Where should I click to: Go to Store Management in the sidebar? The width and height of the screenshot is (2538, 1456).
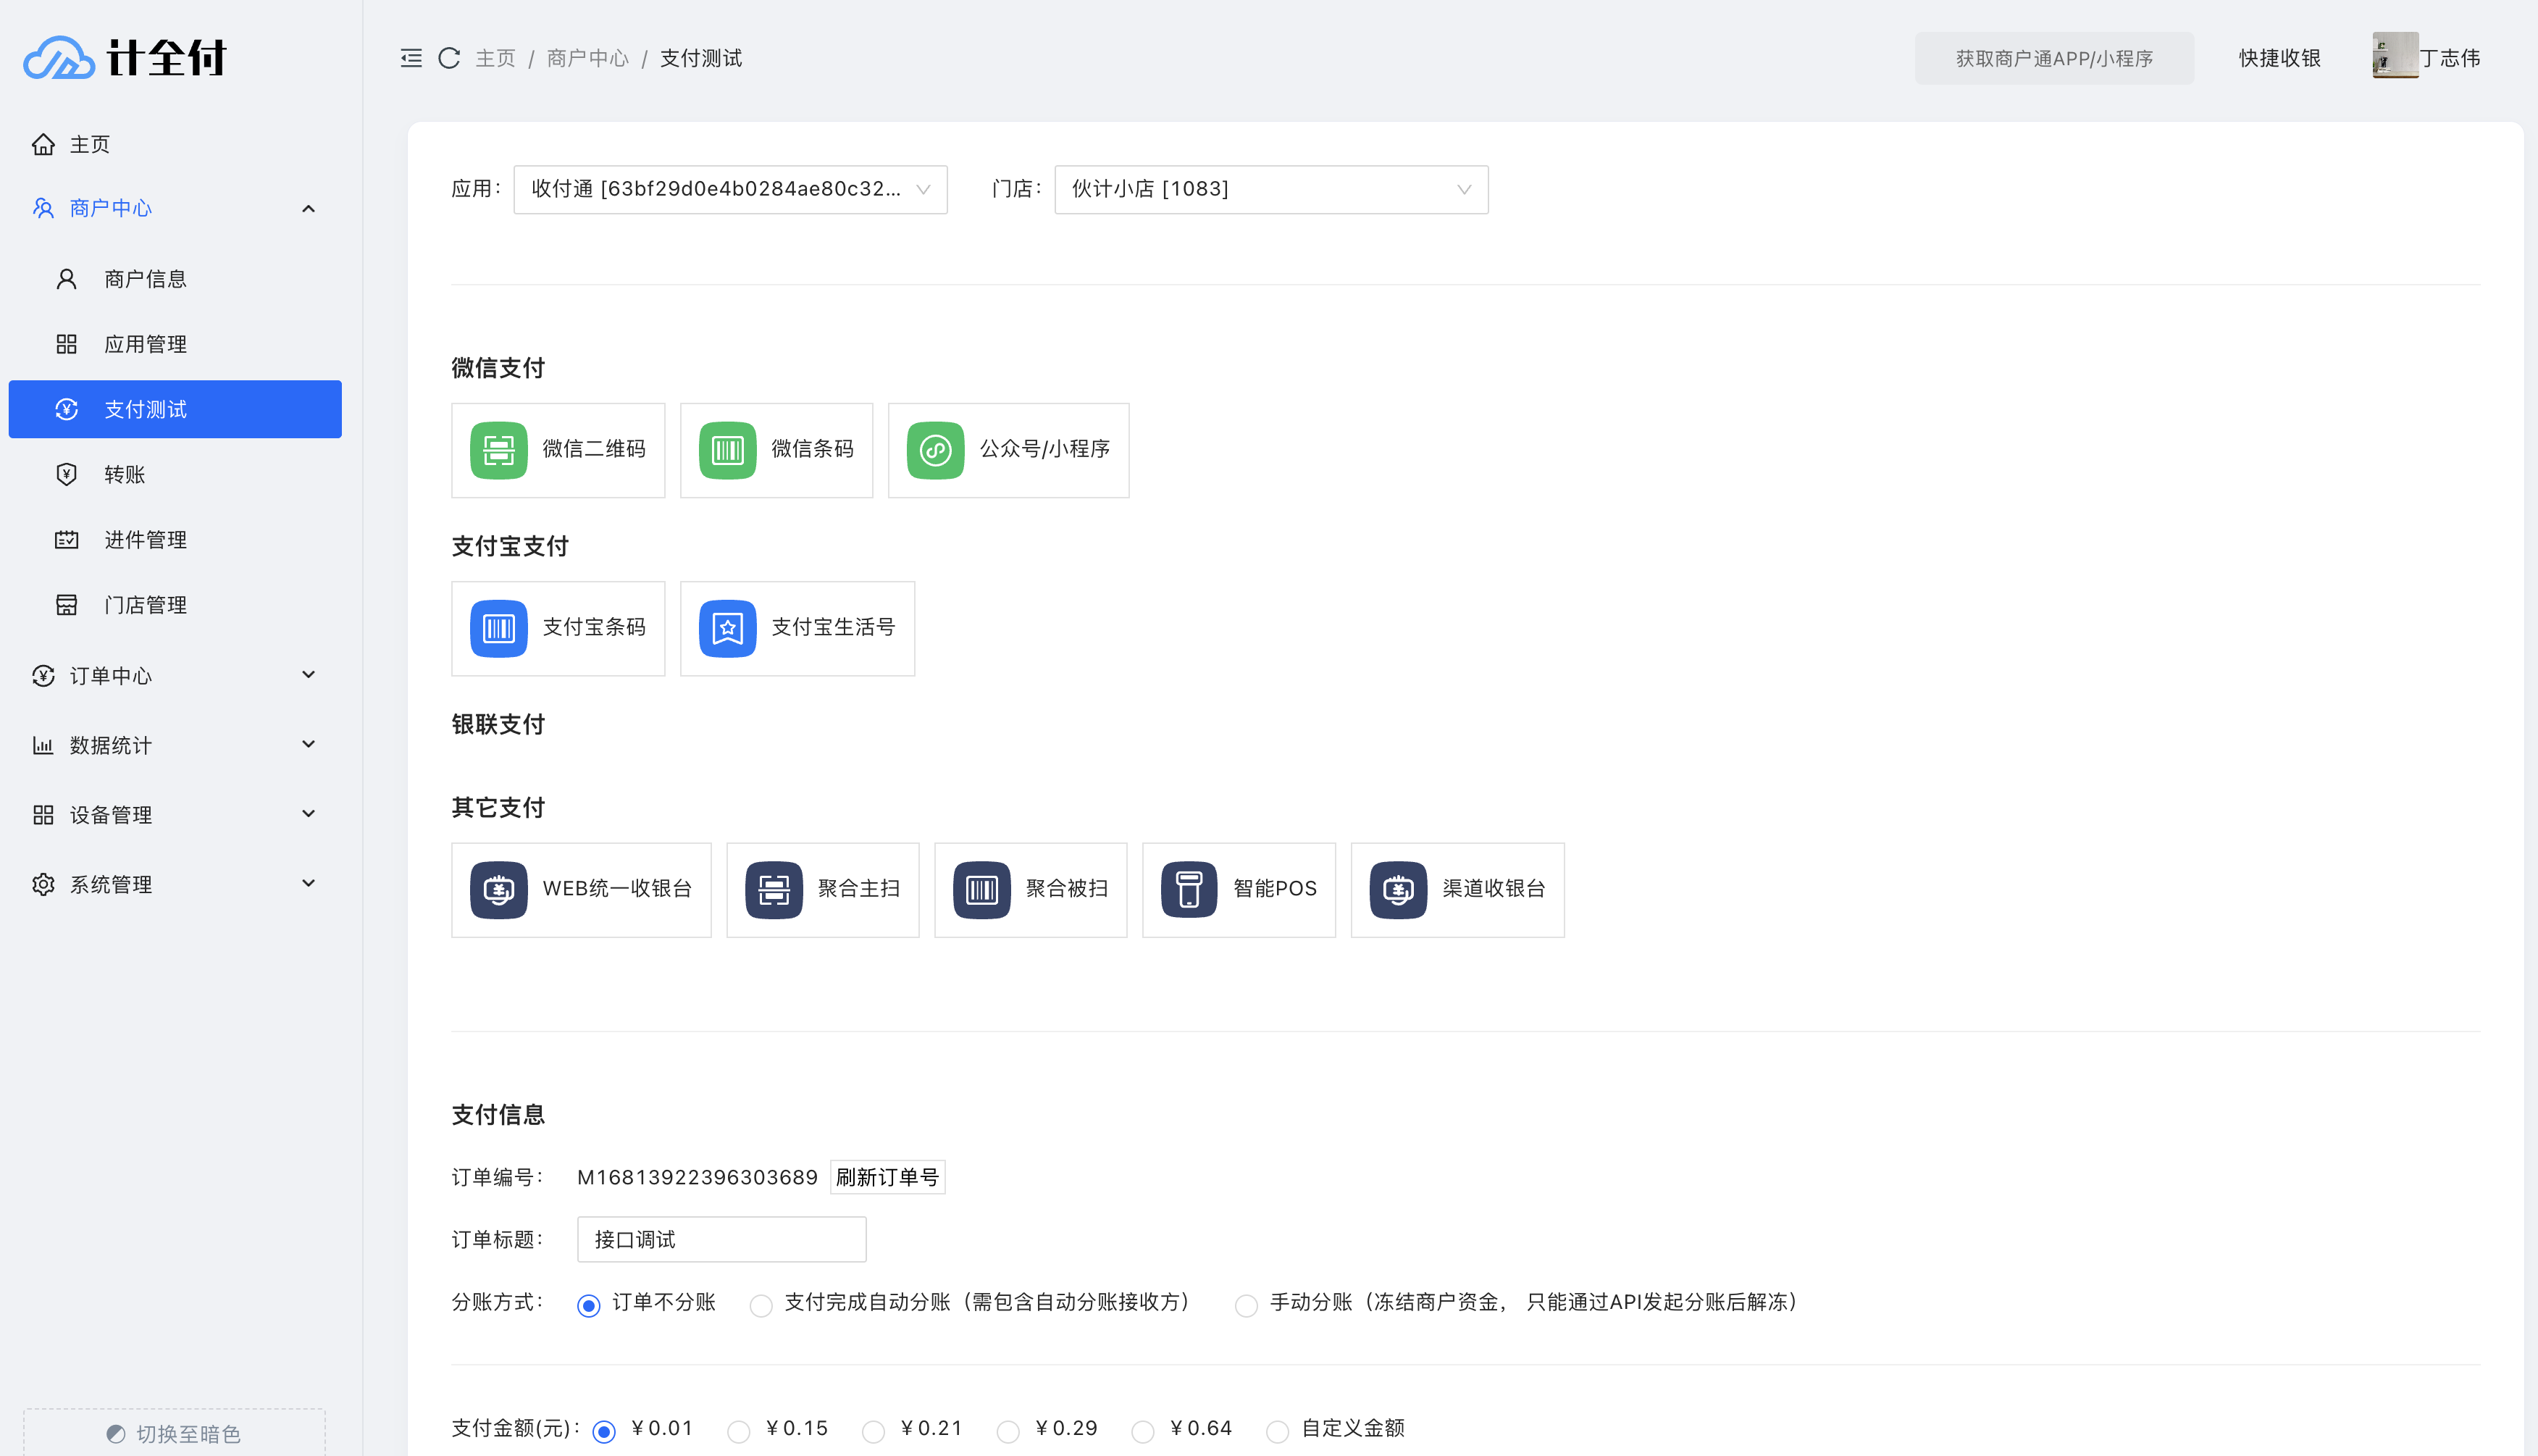pos(145,605)
